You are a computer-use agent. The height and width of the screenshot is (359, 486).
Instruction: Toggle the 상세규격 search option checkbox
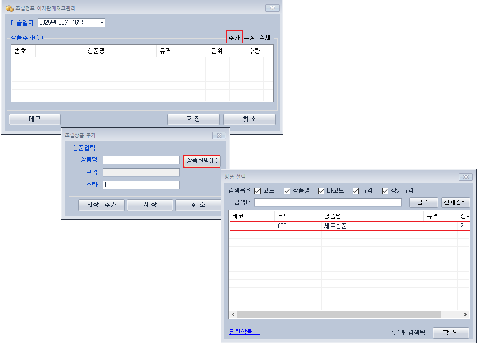[385, 191]
